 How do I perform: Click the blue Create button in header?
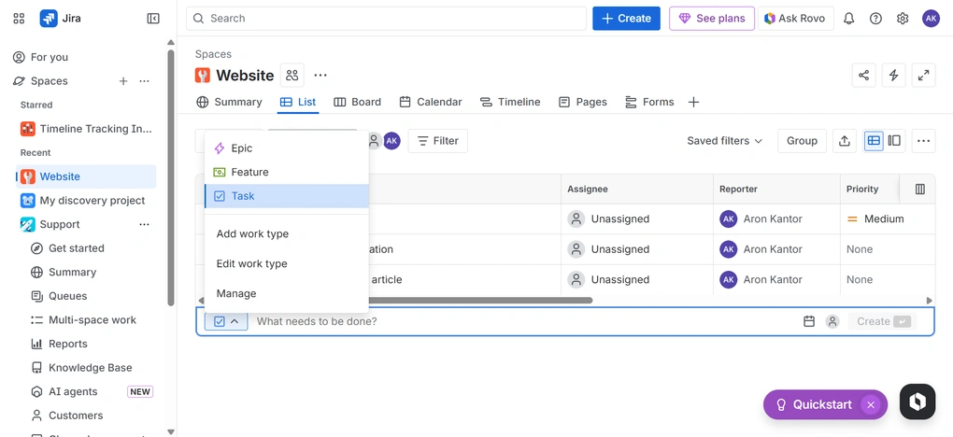[627, 19]
